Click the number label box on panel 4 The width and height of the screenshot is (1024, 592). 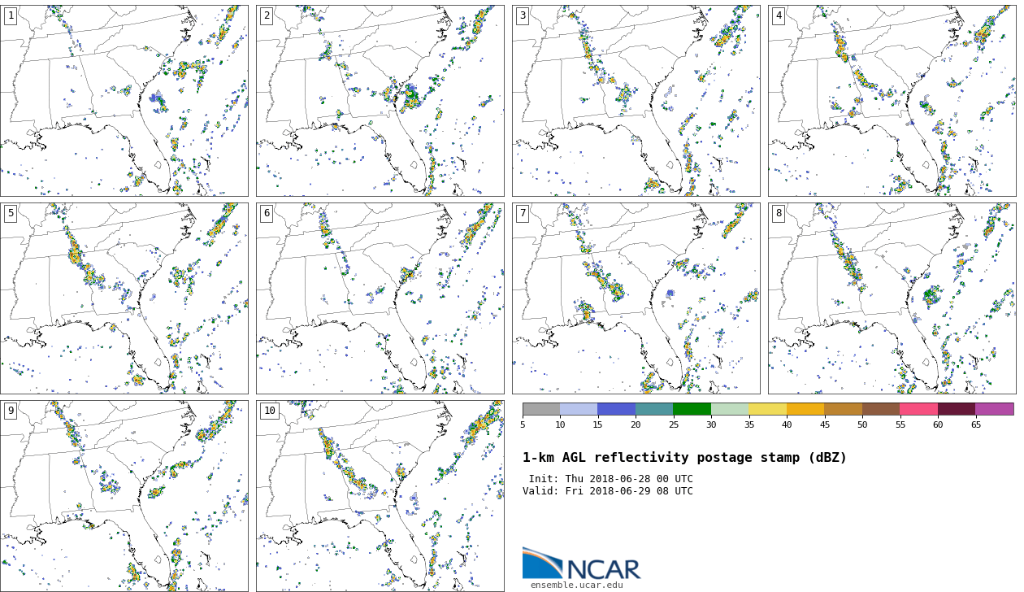point(779,16)
